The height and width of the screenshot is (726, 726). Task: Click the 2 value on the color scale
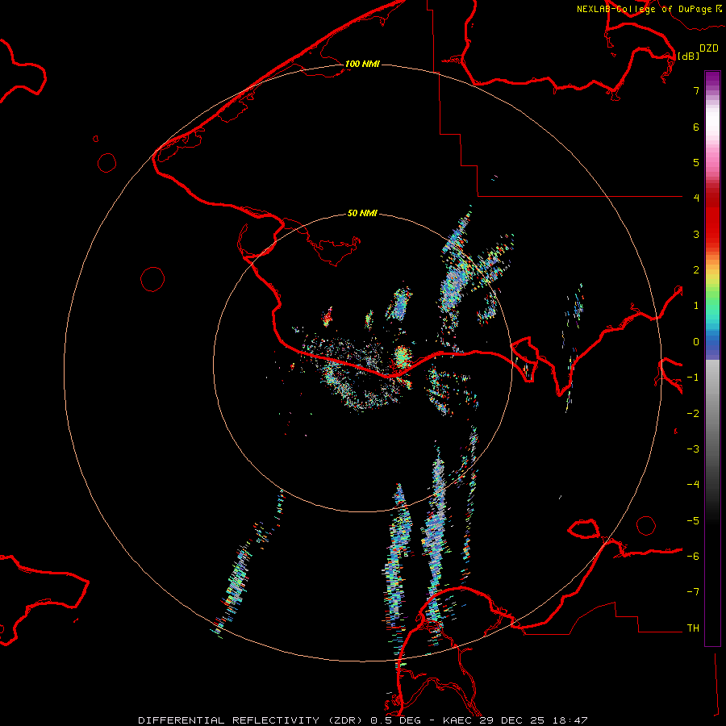click(696, 270)
